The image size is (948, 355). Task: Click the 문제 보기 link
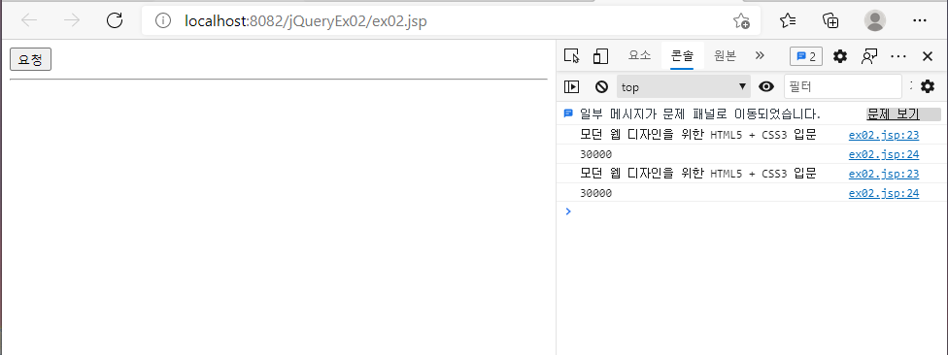pos(893,114)
